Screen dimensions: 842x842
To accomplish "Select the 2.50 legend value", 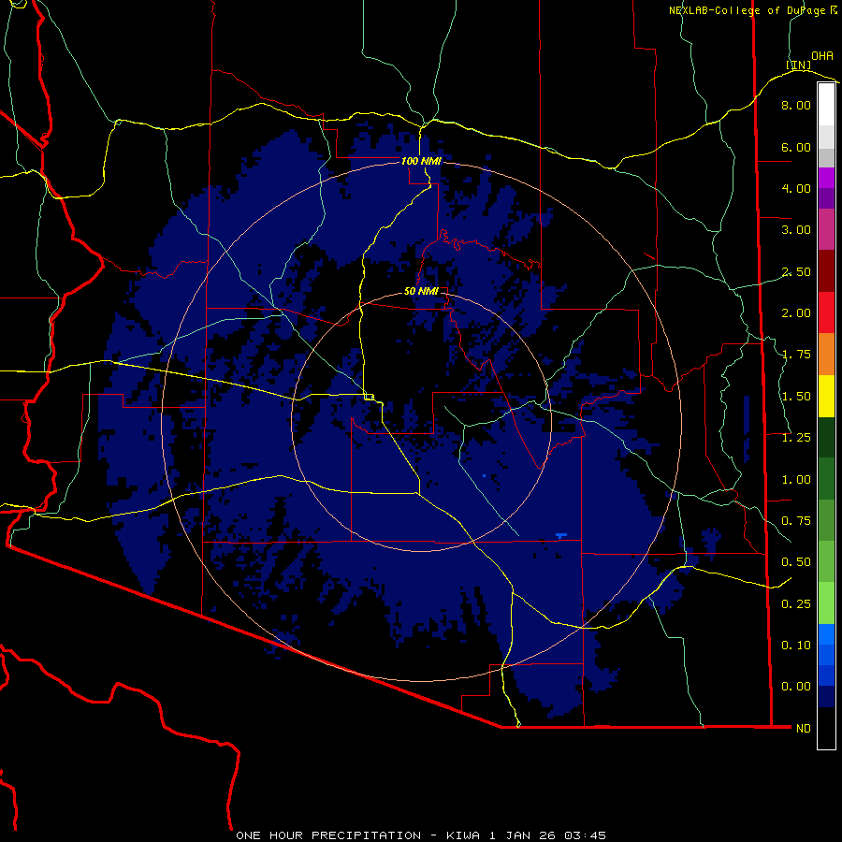I will pyautogui.click(x=796, y=271).
